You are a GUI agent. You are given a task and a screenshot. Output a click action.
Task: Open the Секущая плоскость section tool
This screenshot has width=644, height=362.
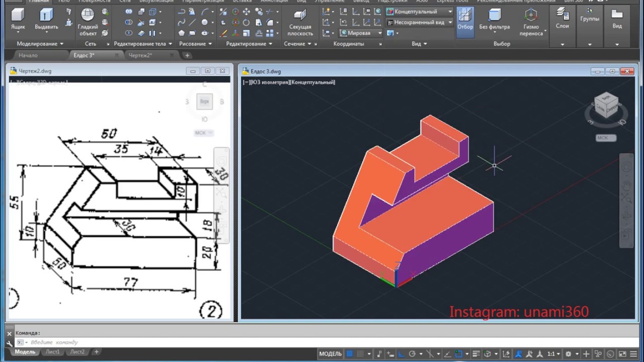click(300, 22)
